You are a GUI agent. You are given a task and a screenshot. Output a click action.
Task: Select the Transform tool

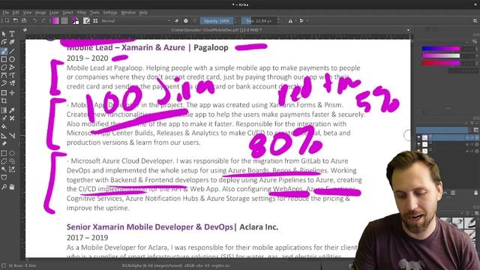[4, 92]
